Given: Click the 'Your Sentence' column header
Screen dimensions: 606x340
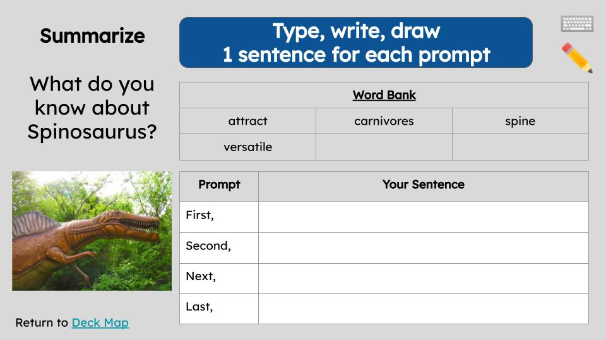Looking at the screenshot, I should tap(423, 184).
